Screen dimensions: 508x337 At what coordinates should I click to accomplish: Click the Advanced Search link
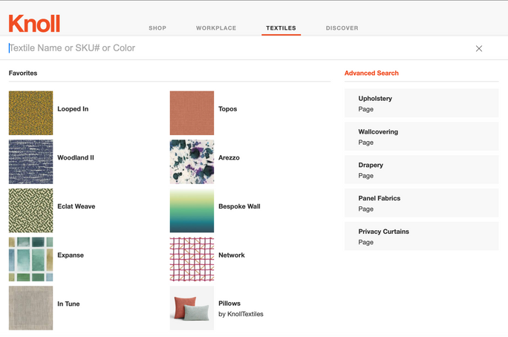pos(371,73)
